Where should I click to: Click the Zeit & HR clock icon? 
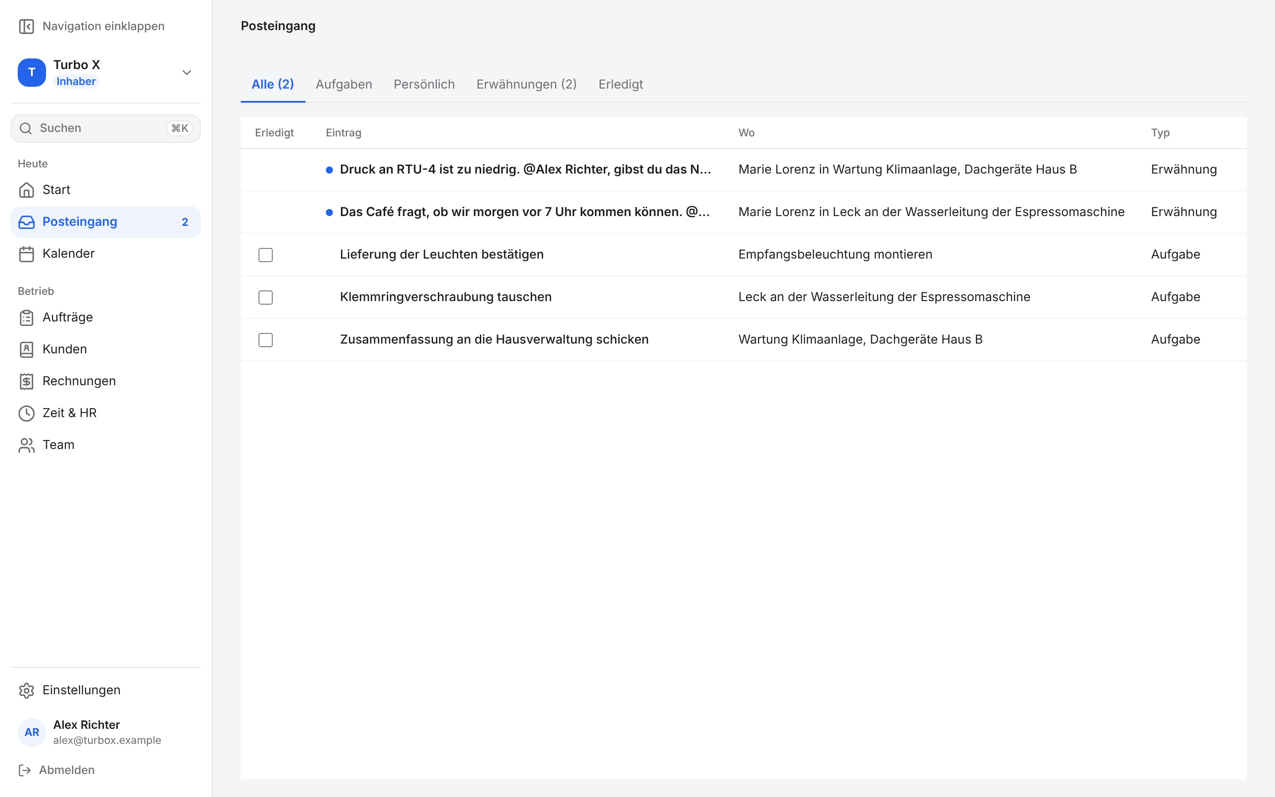27,413
